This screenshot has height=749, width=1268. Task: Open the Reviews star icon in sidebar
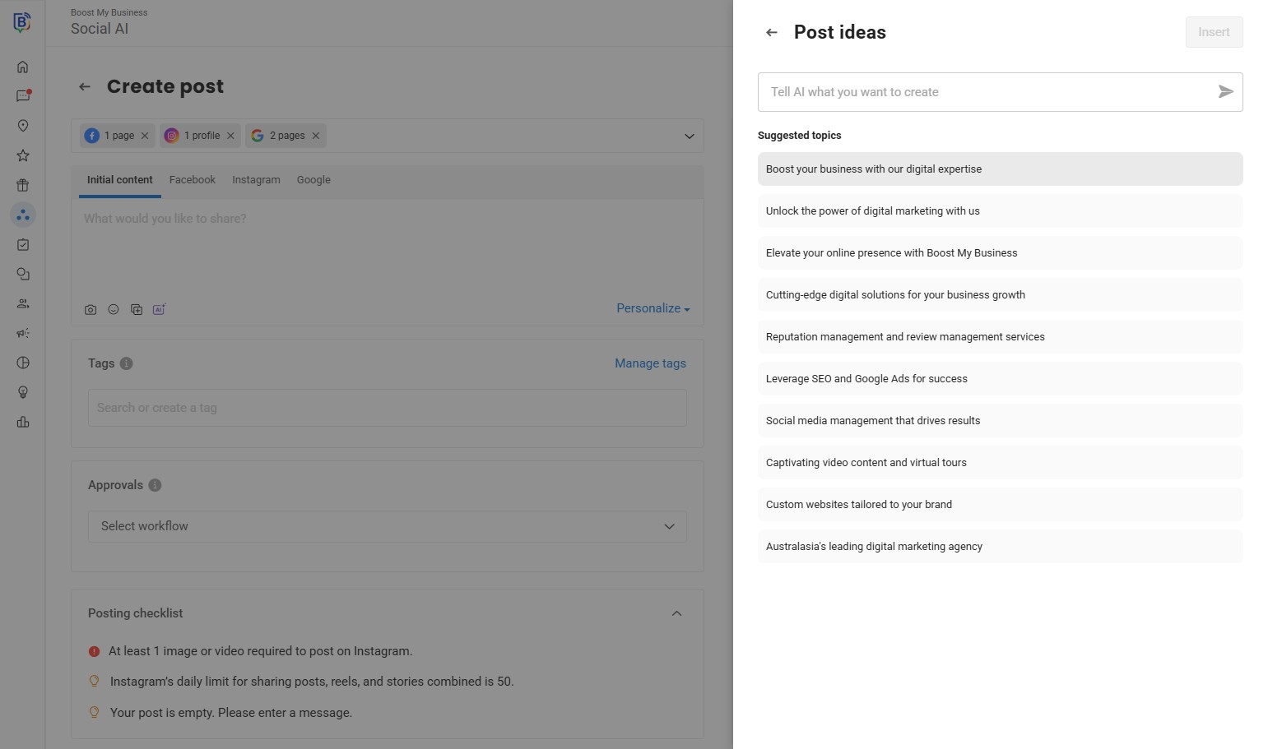[x=23, y=156]
